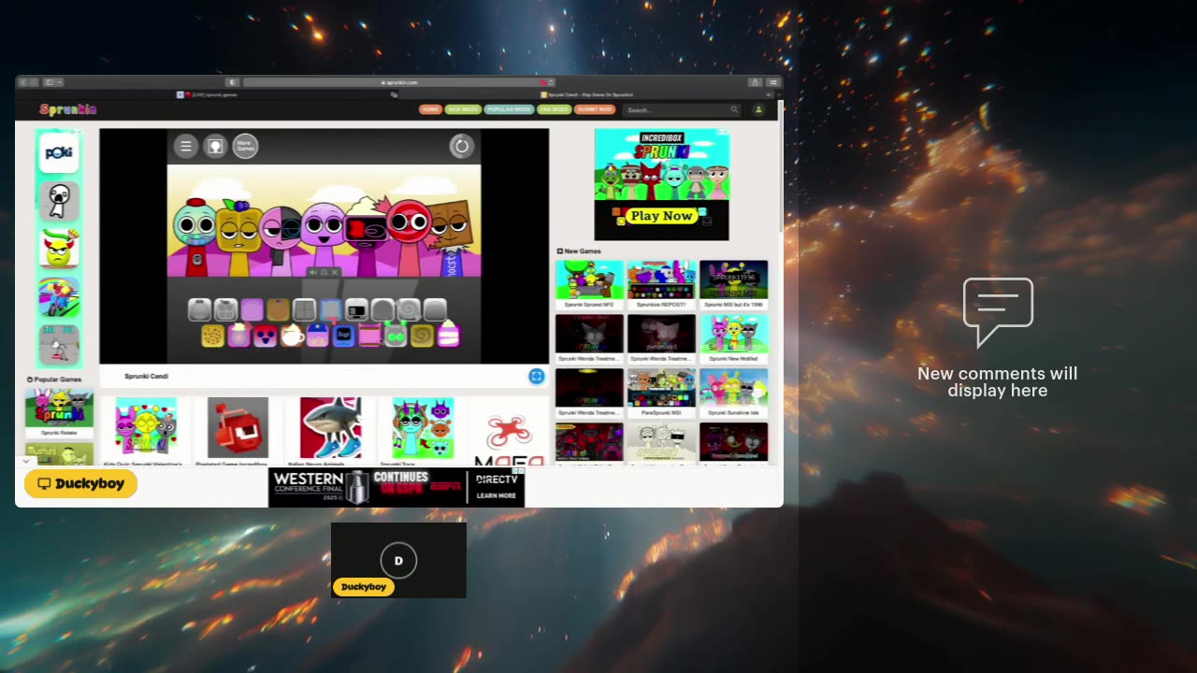Click the magnifier search icon
The image size is (1197, 673).
coord(734,109)
